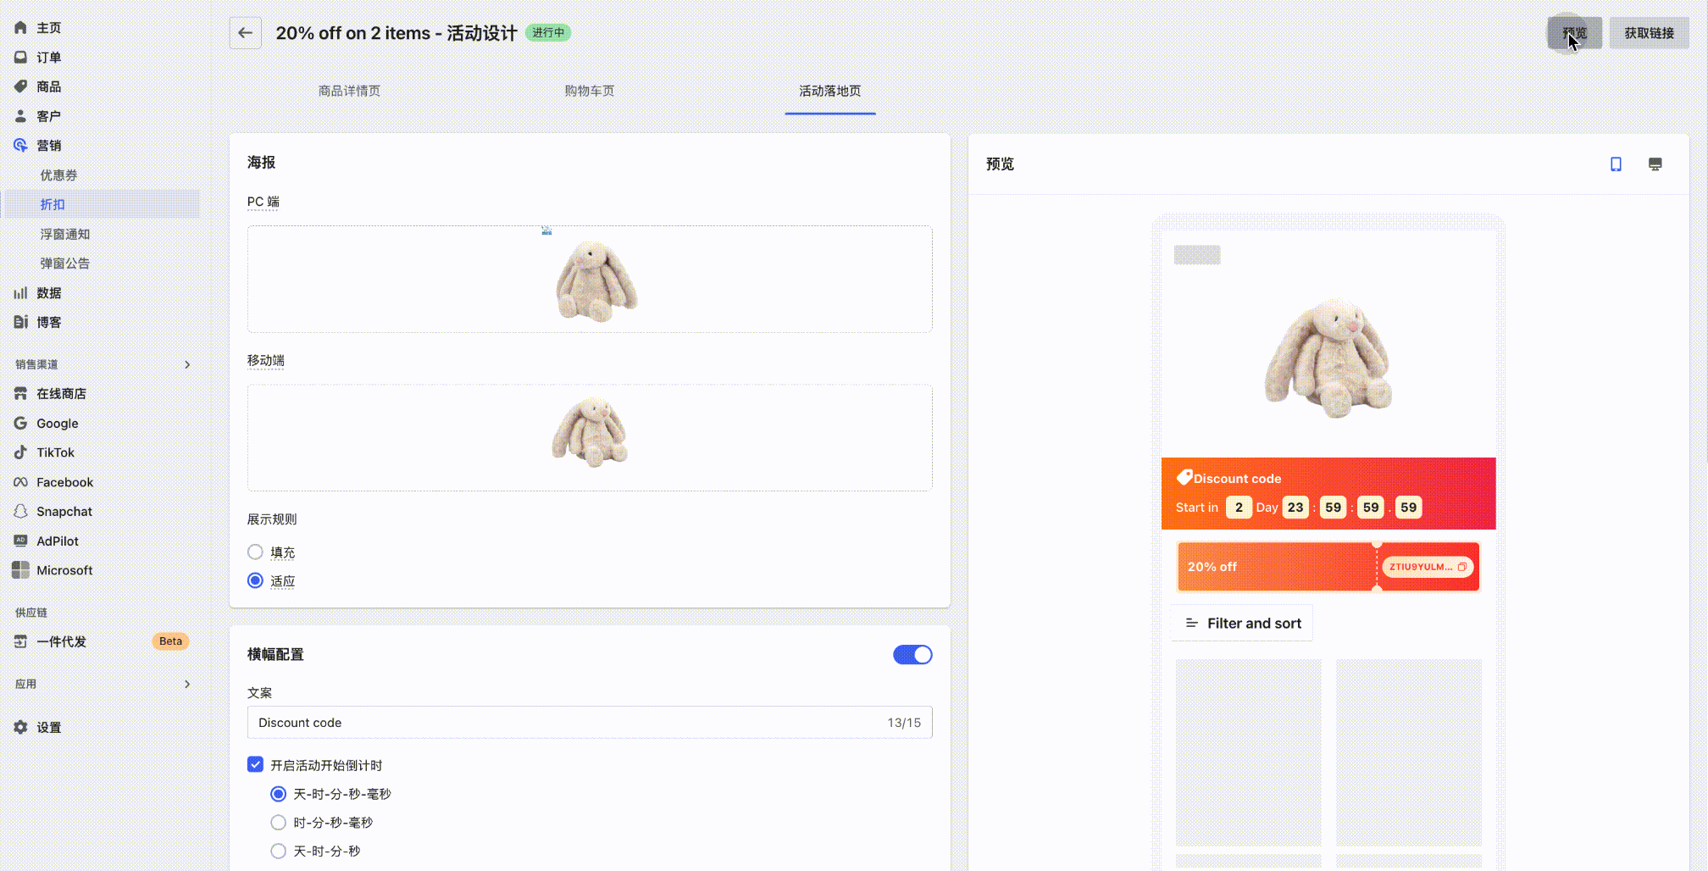Select 天-时-分-秒 countdown format
Viewport: 1708px width, 871px height.
(x=278, y=851)
